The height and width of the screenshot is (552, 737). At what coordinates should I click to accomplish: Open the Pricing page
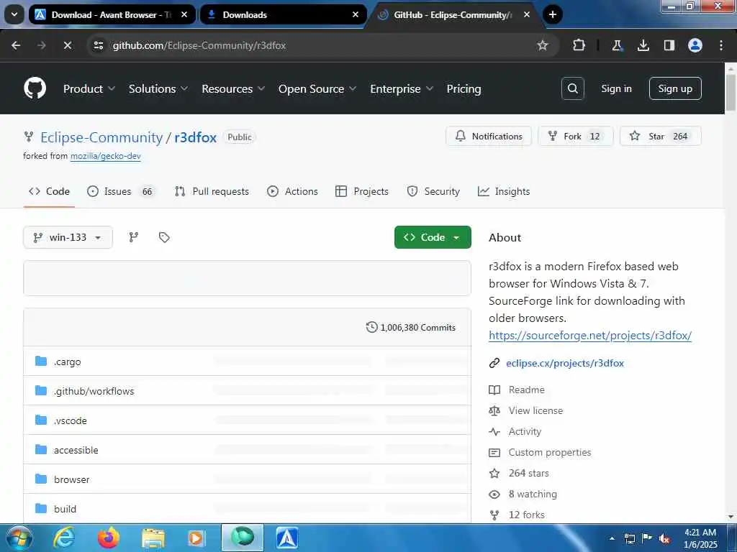[464, 88]
